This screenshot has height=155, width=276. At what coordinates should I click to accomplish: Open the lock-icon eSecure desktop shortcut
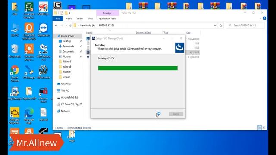click(x=44, y=95)
